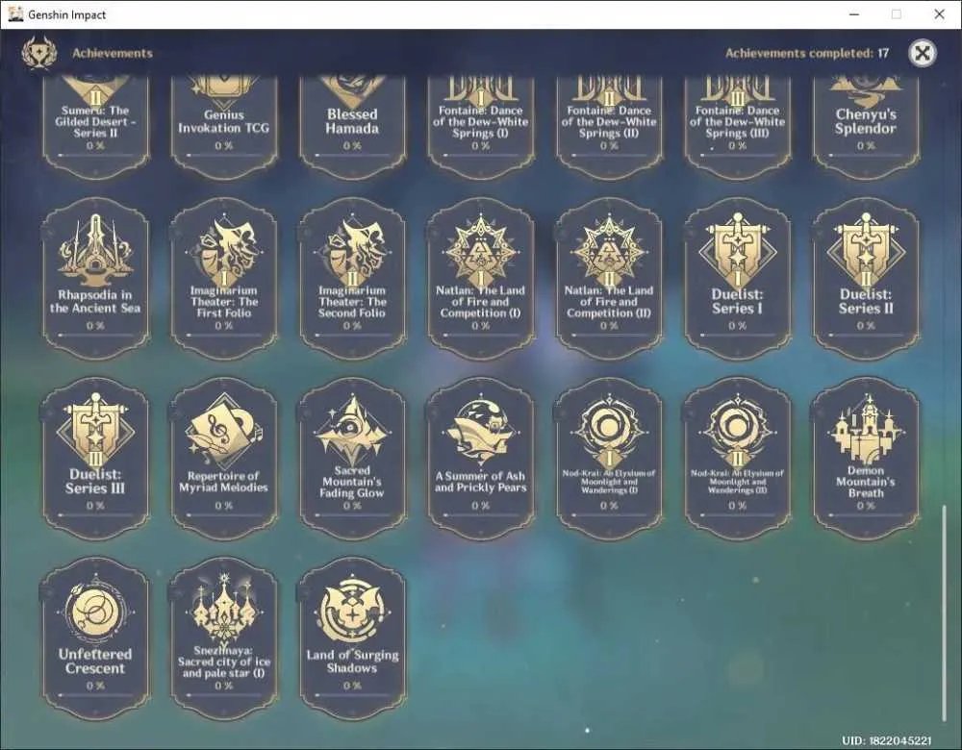Open the Demon Mountain's Breath castle emblem
962x750 pixels.
[866, 428]
